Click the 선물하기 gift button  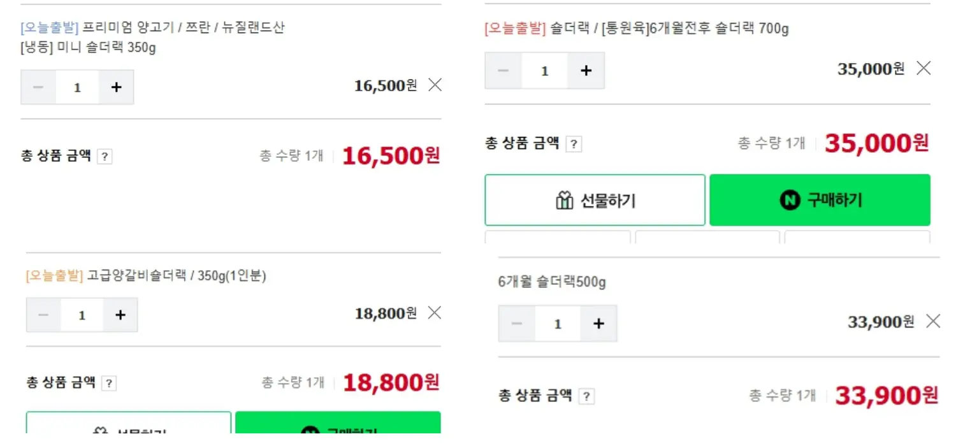pyautogui.click(x=595, y=200)
